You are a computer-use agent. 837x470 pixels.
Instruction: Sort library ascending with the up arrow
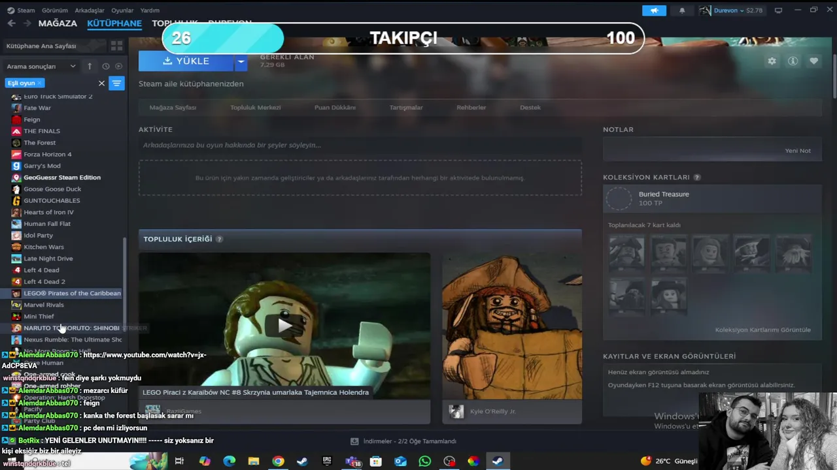coord(89,66)
